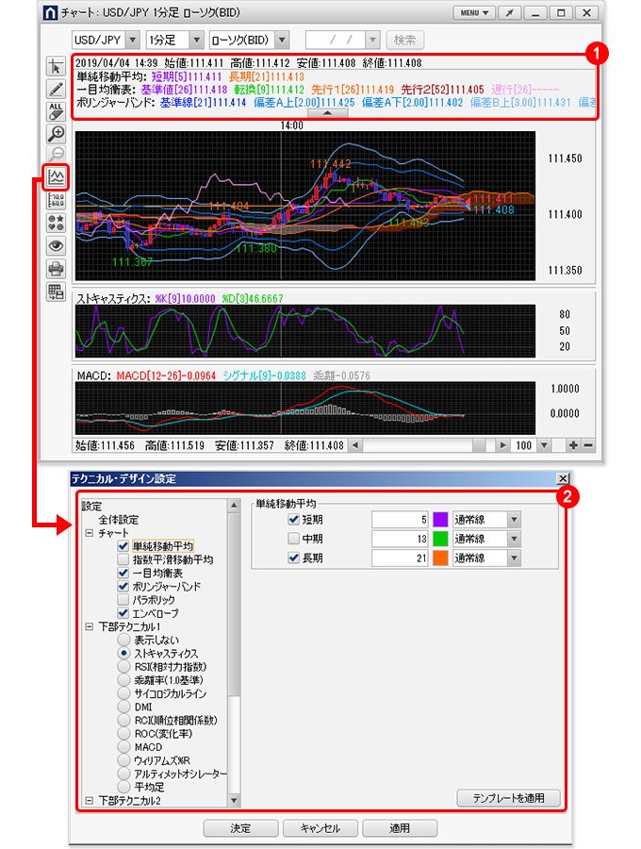Image resolution: width=641 pixels, height=849 pixels.
Task: Open line style dropdown for 短期
Action: pyautogui.click(x=514, y=520)
